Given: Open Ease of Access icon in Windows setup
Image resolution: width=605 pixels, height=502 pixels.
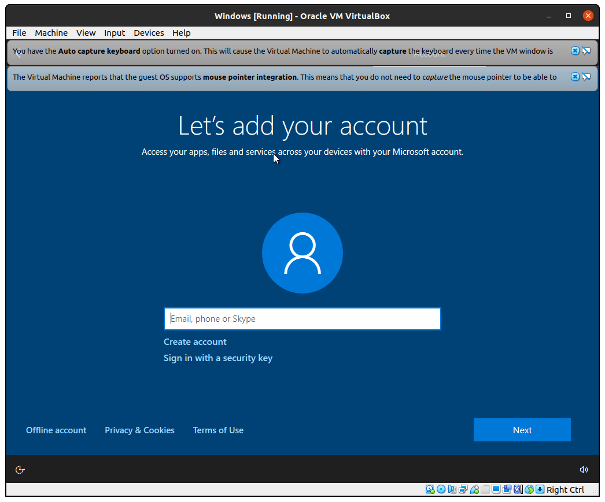Looking at the screenshot, I should click(20, 470).
